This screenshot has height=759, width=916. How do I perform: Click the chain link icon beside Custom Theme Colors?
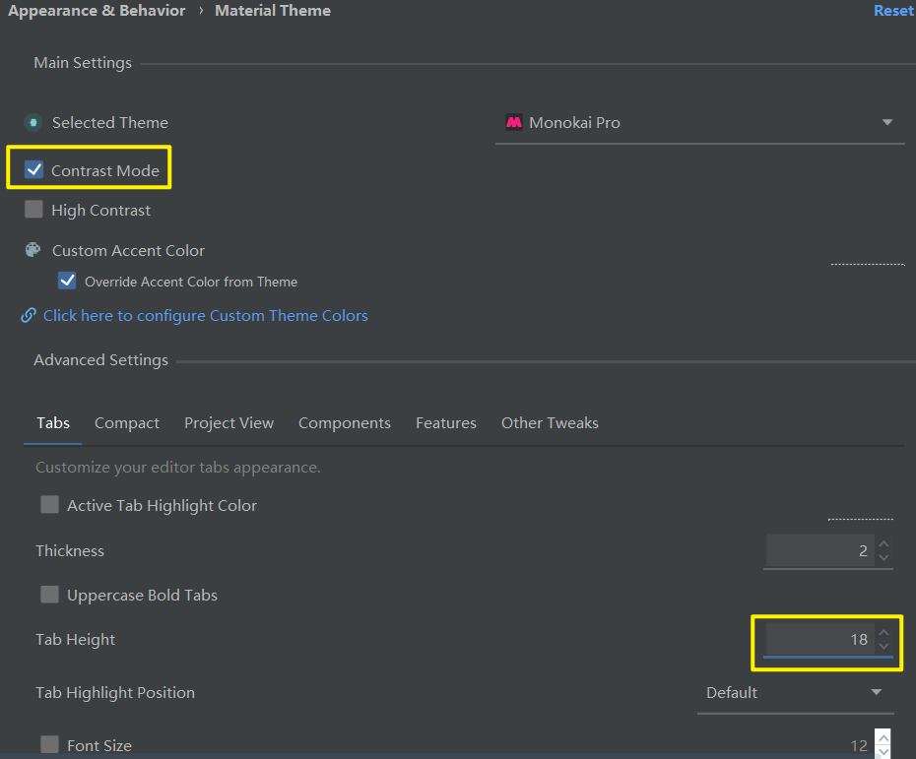click(x=29, y=315)
